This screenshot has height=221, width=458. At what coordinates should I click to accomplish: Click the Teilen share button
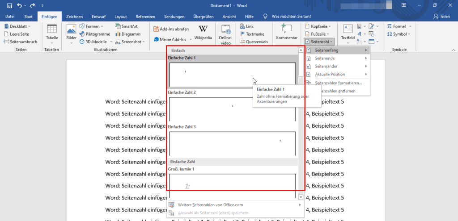(x=441, y=17)
